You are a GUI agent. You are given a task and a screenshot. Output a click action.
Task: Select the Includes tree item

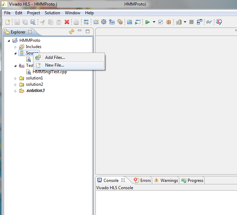(34, 47)
